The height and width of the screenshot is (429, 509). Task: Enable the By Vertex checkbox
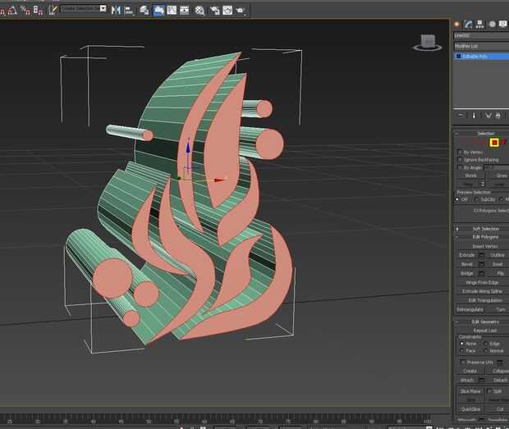tap(459, 153)
